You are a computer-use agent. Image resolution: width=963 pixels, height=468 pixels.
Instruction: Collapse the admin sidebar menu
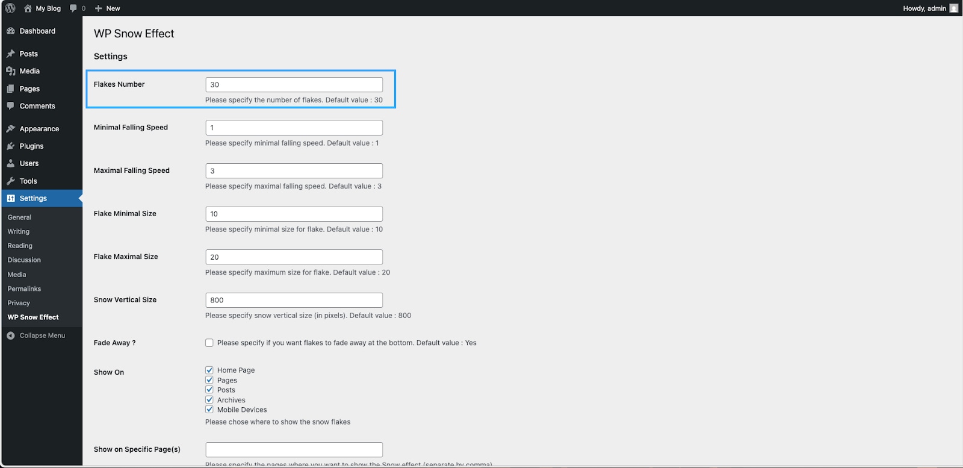point(36,335)
